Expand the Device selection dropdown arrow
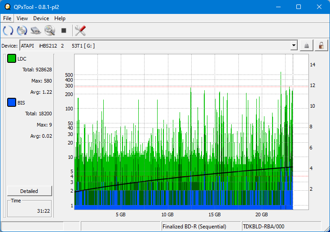This screenshot has width=330, height=232. [294, 45]
